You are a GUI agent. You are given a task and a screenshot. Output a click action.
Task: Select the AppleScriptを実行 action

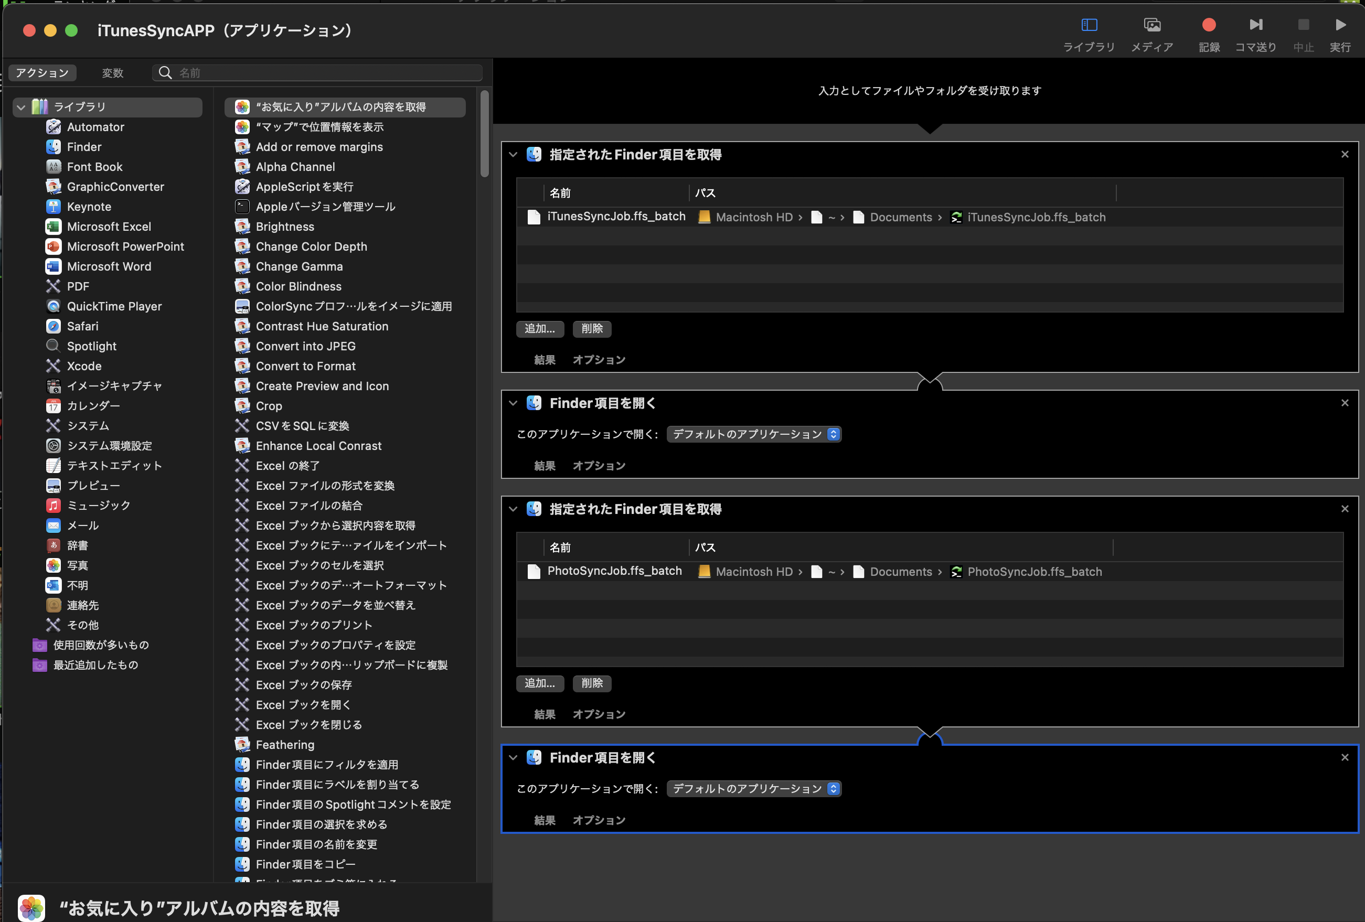(304, 187)
